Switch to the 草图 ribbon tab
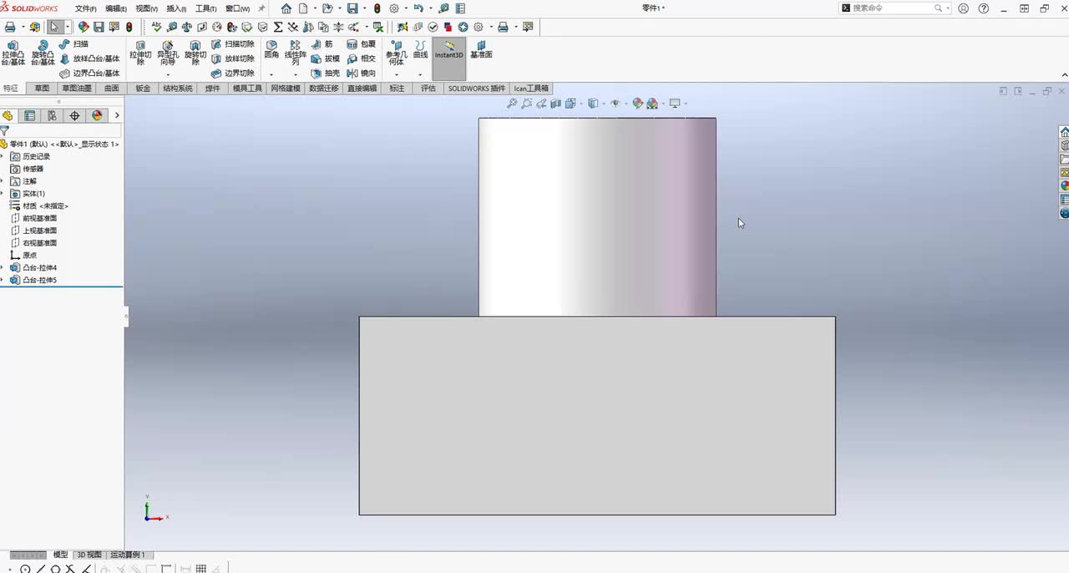The height and width of the screenshot is (573, 1069). pyautogui.click(x=42, y=88)
